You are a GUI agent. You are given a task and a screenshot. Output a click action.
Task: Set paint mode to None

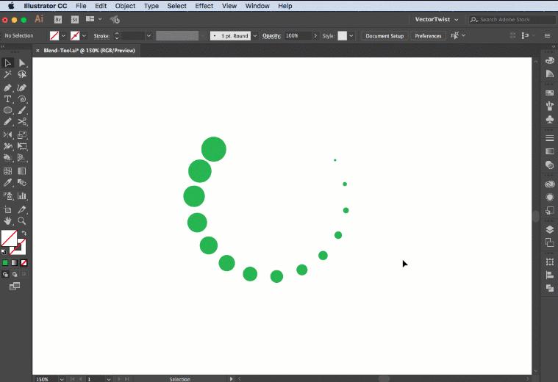(x=24, y=263)
